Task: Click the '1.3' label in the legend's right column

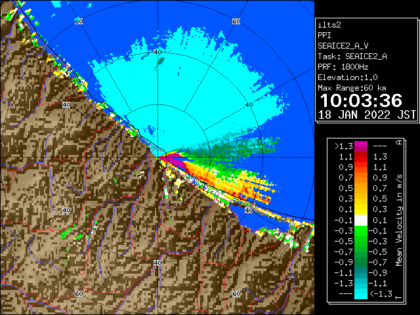Action: (x=380, y=157)
